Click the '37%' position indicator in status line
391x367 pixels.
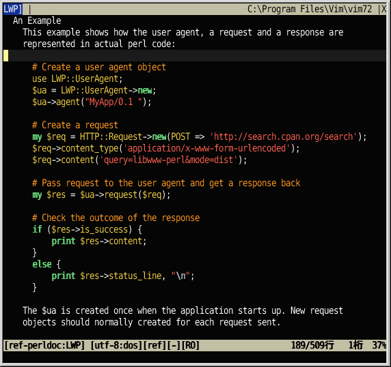[379, 345]
